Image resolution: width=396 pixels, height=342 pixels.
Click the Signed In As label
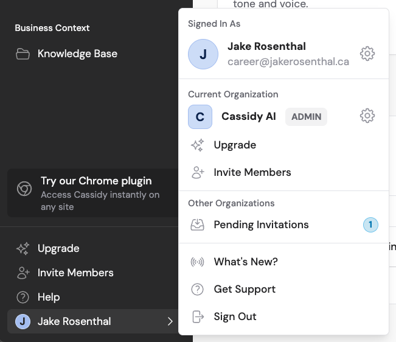click(214, 24)
